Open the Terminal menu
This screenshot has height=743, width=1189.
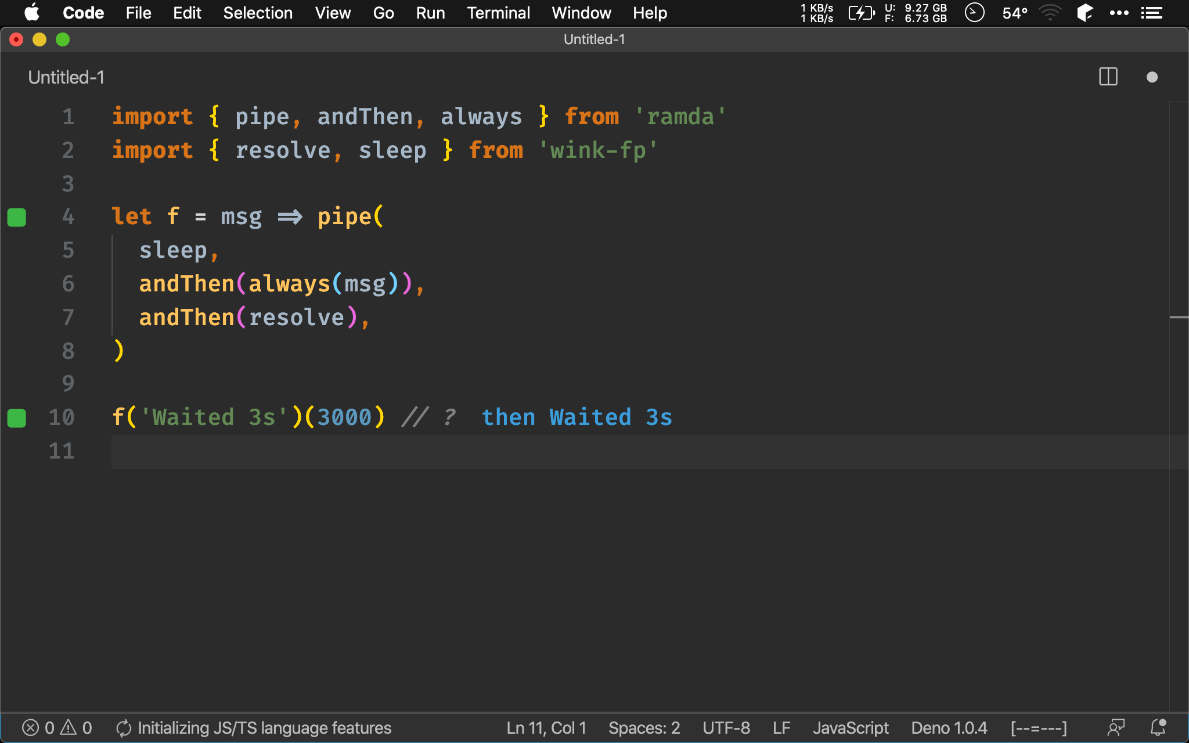click(x=498, y=13)
